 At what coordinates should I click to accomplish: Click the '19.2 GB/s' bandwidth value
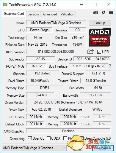point(95,95)
